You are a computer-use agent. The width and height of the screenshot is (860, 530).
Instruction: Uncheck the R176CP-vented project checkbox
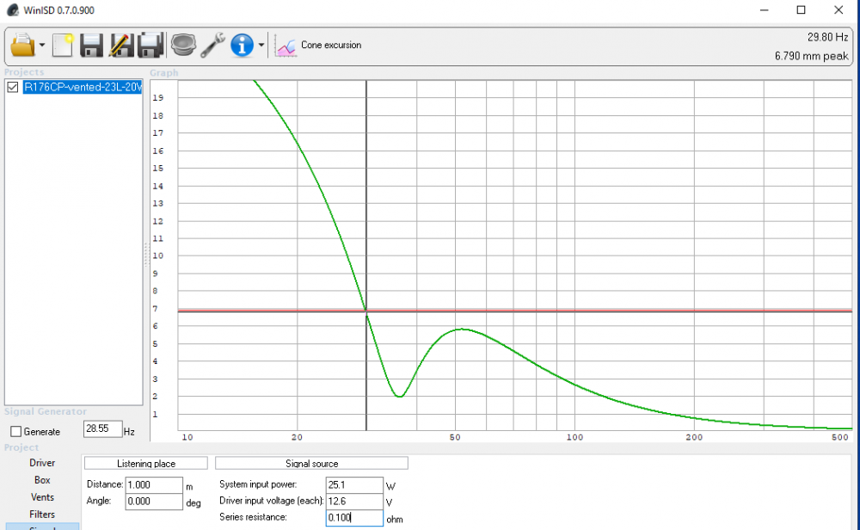coord(13,88)
